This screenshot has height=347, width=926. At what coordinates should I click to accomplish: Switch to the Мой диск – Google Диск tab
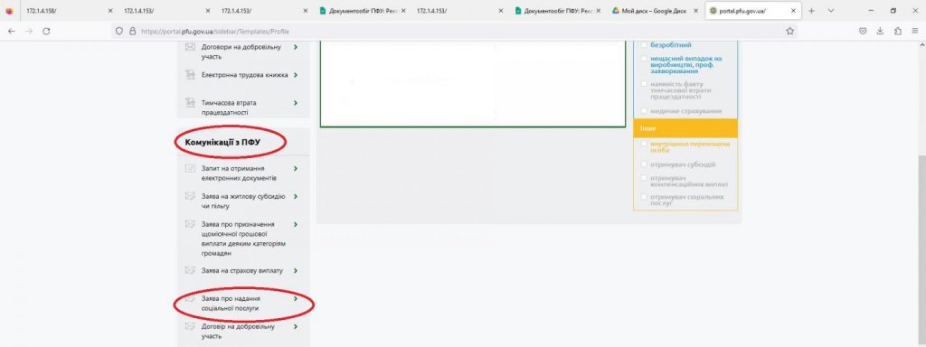pyautogui.click(x=654, y=11)
